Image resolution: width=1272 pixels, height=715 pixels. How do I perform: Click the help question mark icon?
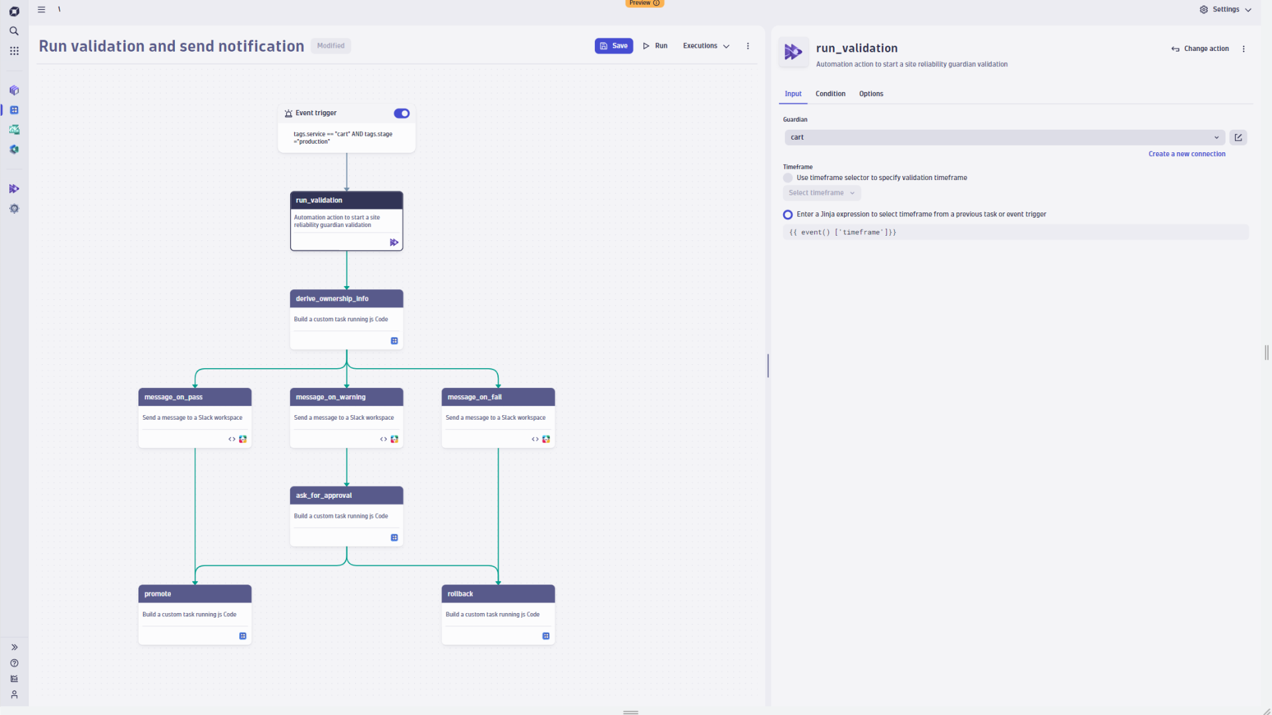click(x=14, y=663)
